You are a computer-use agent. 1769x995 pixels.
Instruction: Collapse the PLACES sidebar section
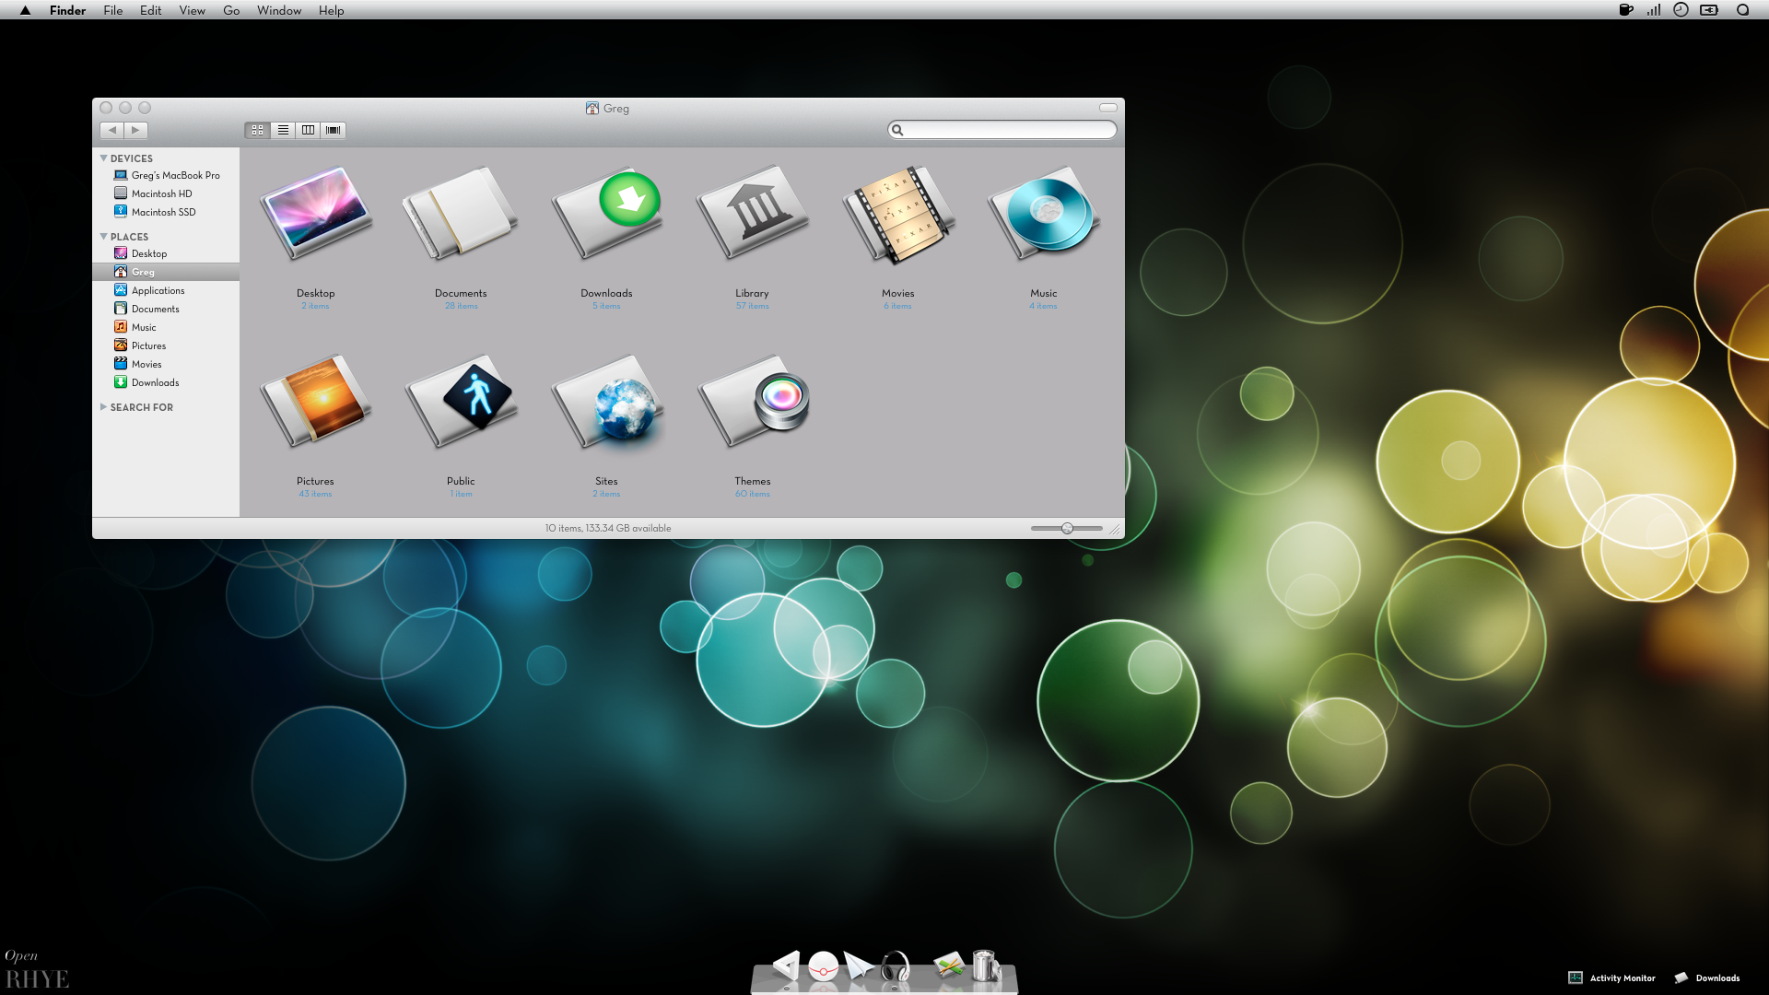click(103, 237)
